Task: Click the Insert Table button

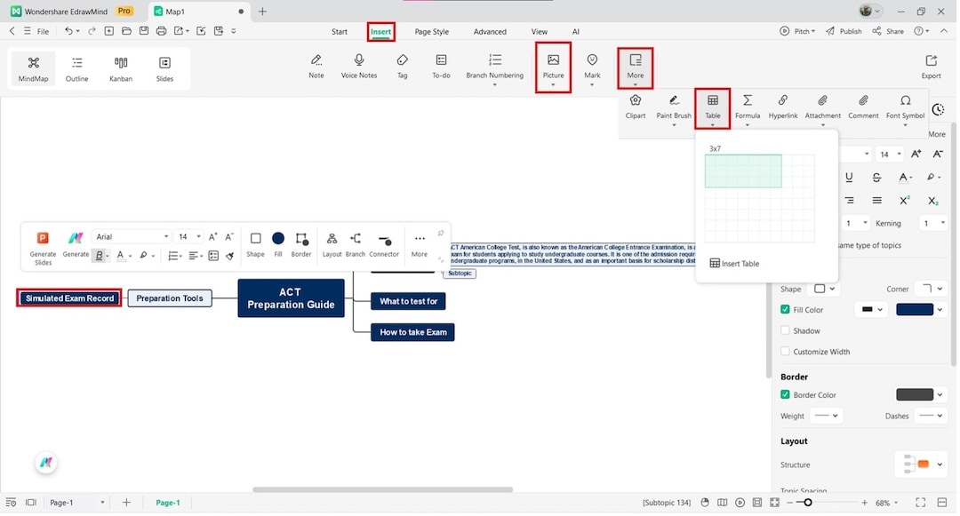Action: 734,263
